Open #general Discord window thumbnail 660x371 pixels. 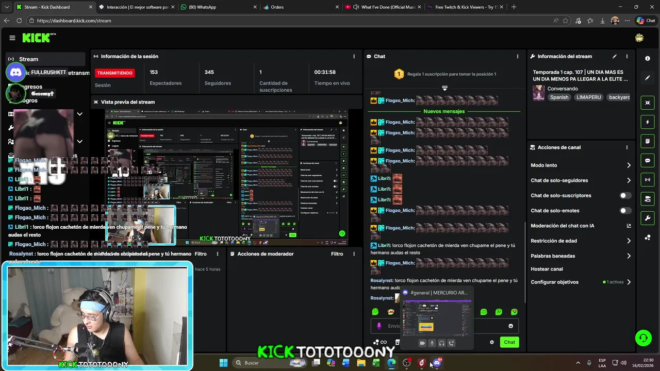tap(437, 319)
